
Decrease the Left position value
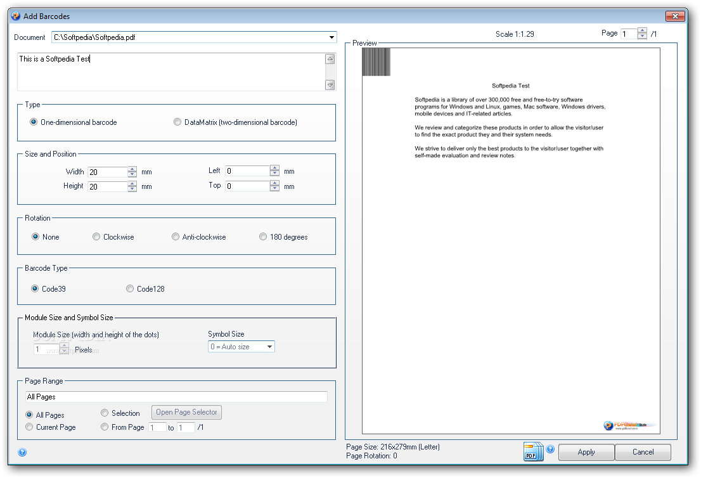pos(274,173)
